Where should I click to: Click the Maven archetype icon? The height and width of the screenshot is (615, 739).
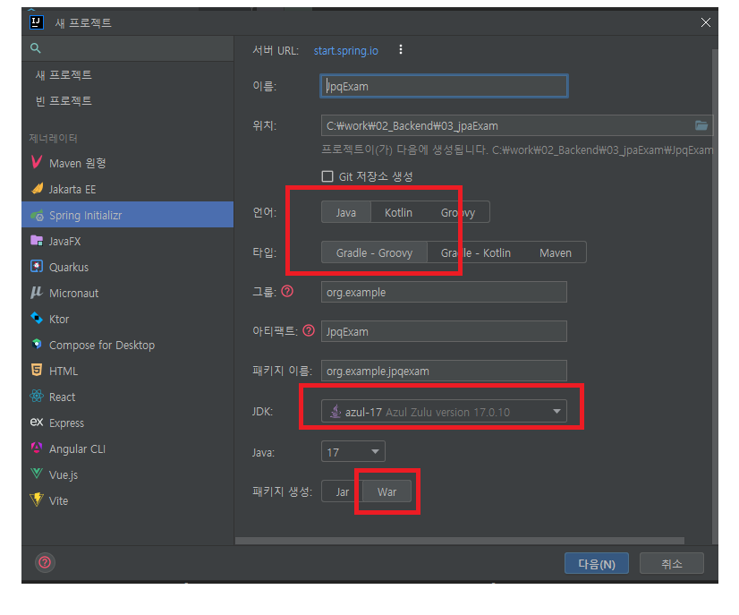(x=37, y=163)
